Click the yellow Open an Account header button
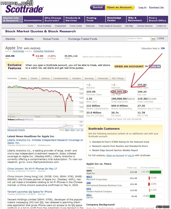 click(x=120, y=7)
